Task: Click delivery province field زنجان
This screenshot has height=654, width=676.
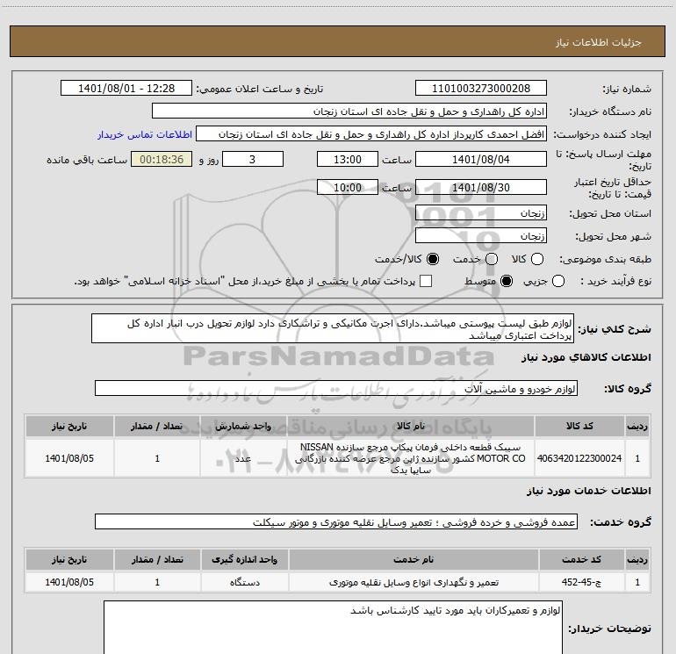Action: pyautogui.click(x=481, y=212)
